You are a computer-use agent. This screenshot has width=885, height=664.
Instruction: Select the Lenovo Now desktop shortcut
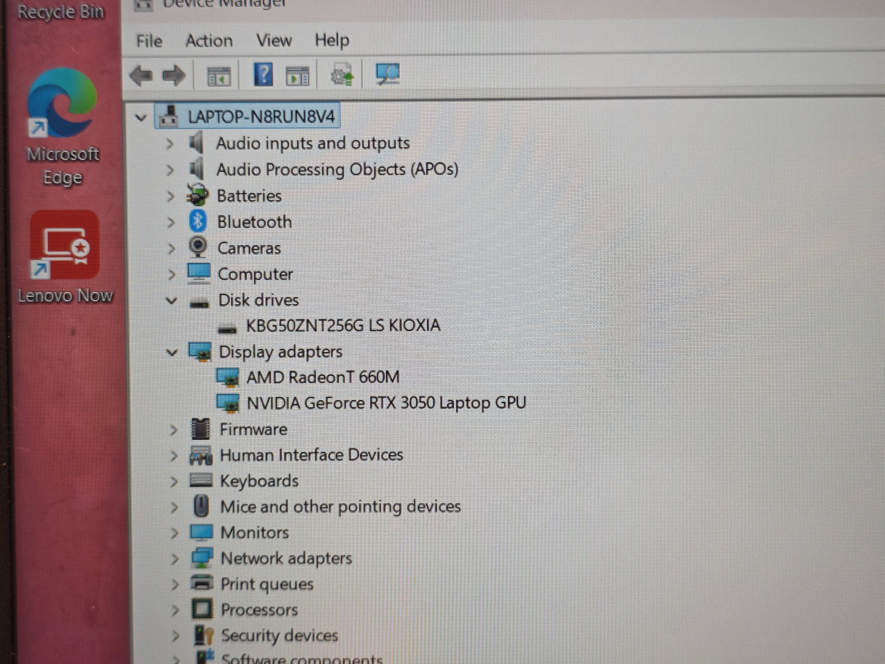click(x=65, y=258)
